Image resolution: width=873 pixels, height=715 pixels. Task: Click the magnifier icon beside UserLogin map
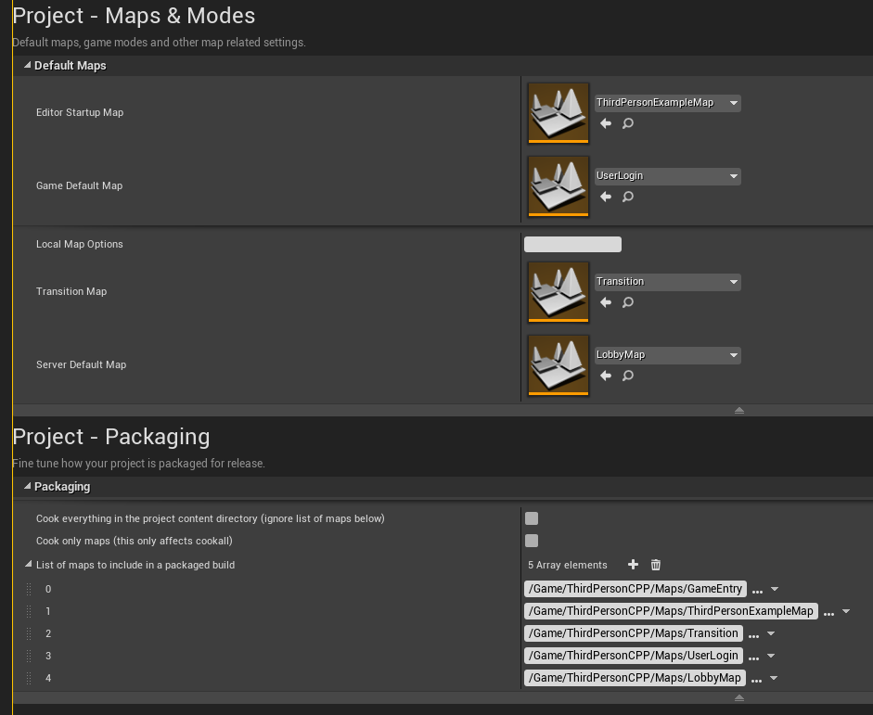(628, 197)
